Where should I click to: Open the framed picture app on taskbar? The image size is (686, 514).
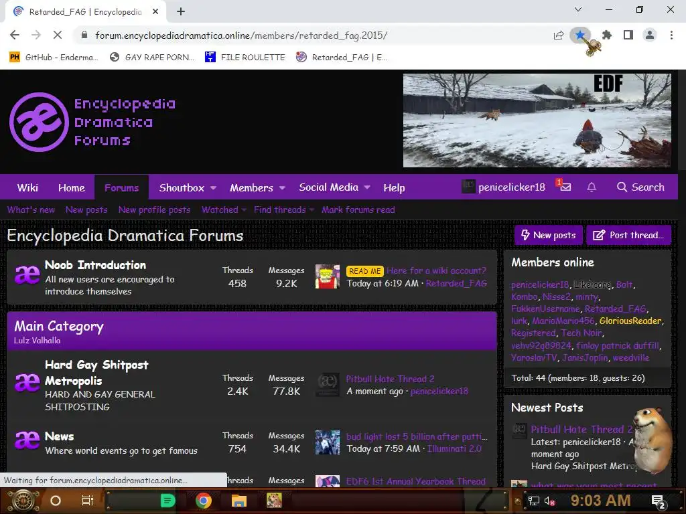tap(274, 501)
